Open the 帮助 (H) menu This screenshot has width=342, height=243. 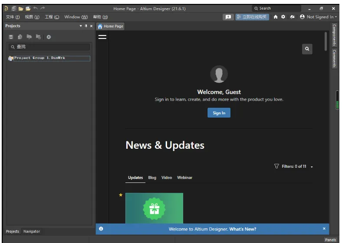click(x=100, y=17)
